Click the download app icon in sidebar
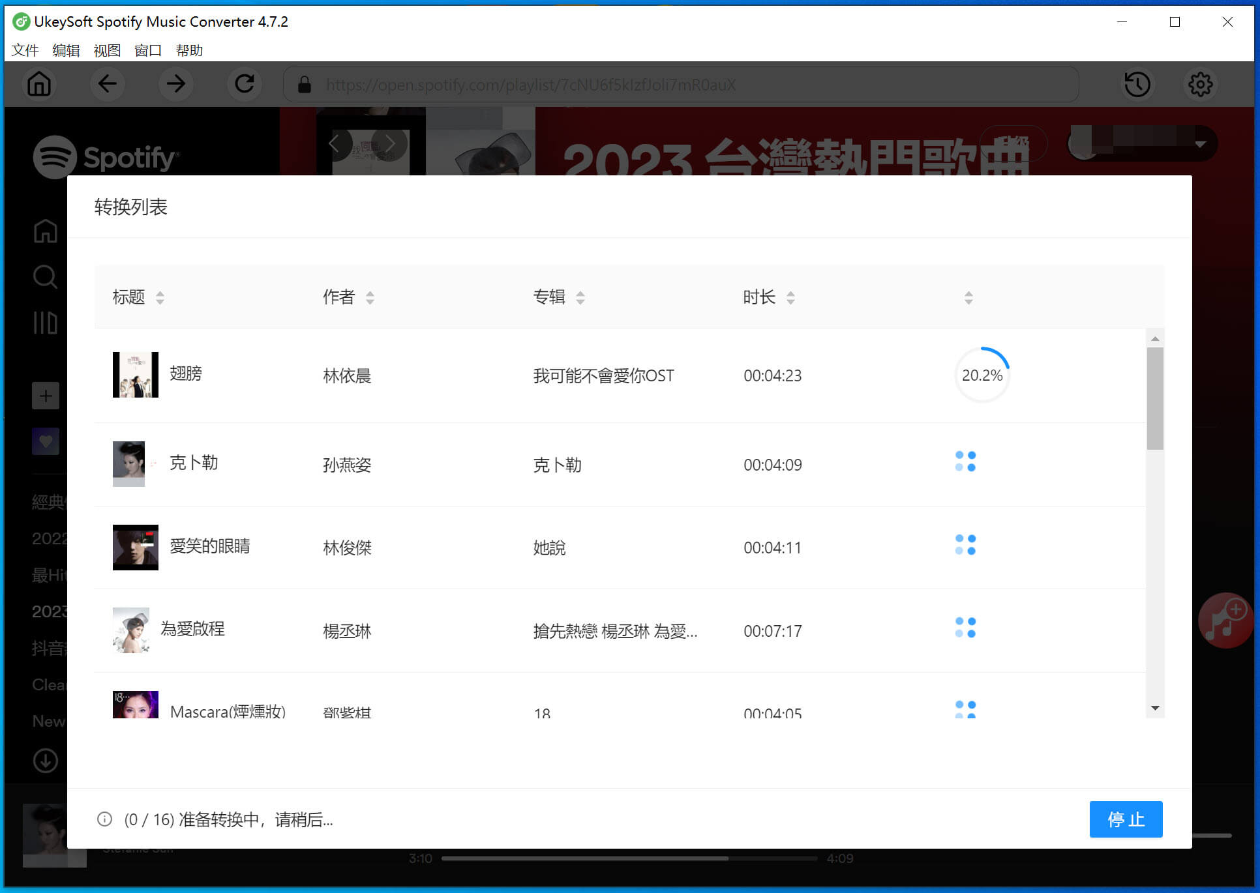The height and width of the screenshot is (893, 1260). pyautogui.click(x=46, y=761)
